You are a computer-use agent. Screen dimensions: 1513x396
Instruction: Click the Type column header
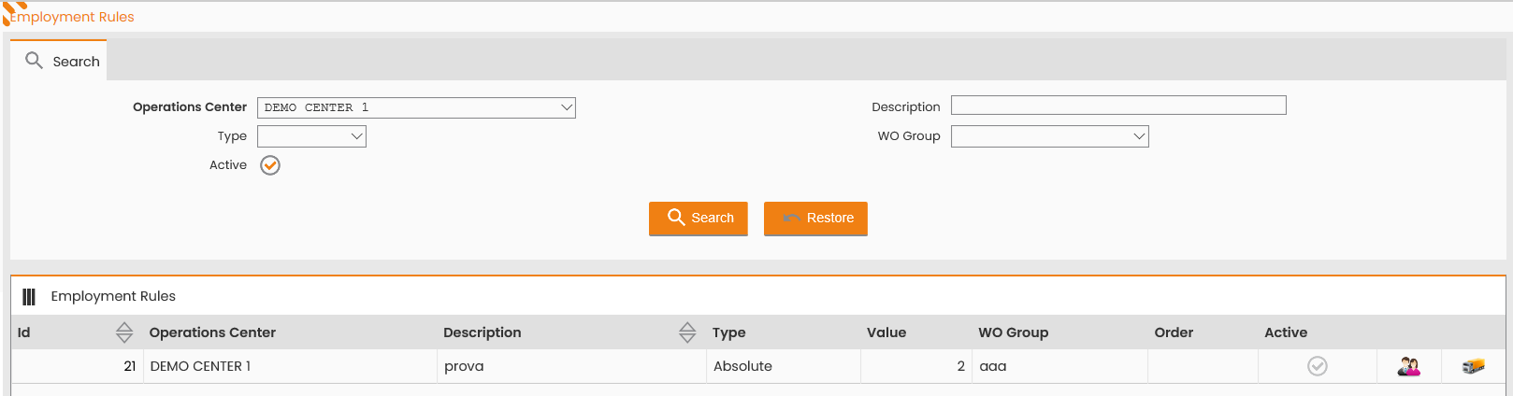coord(728,332)
